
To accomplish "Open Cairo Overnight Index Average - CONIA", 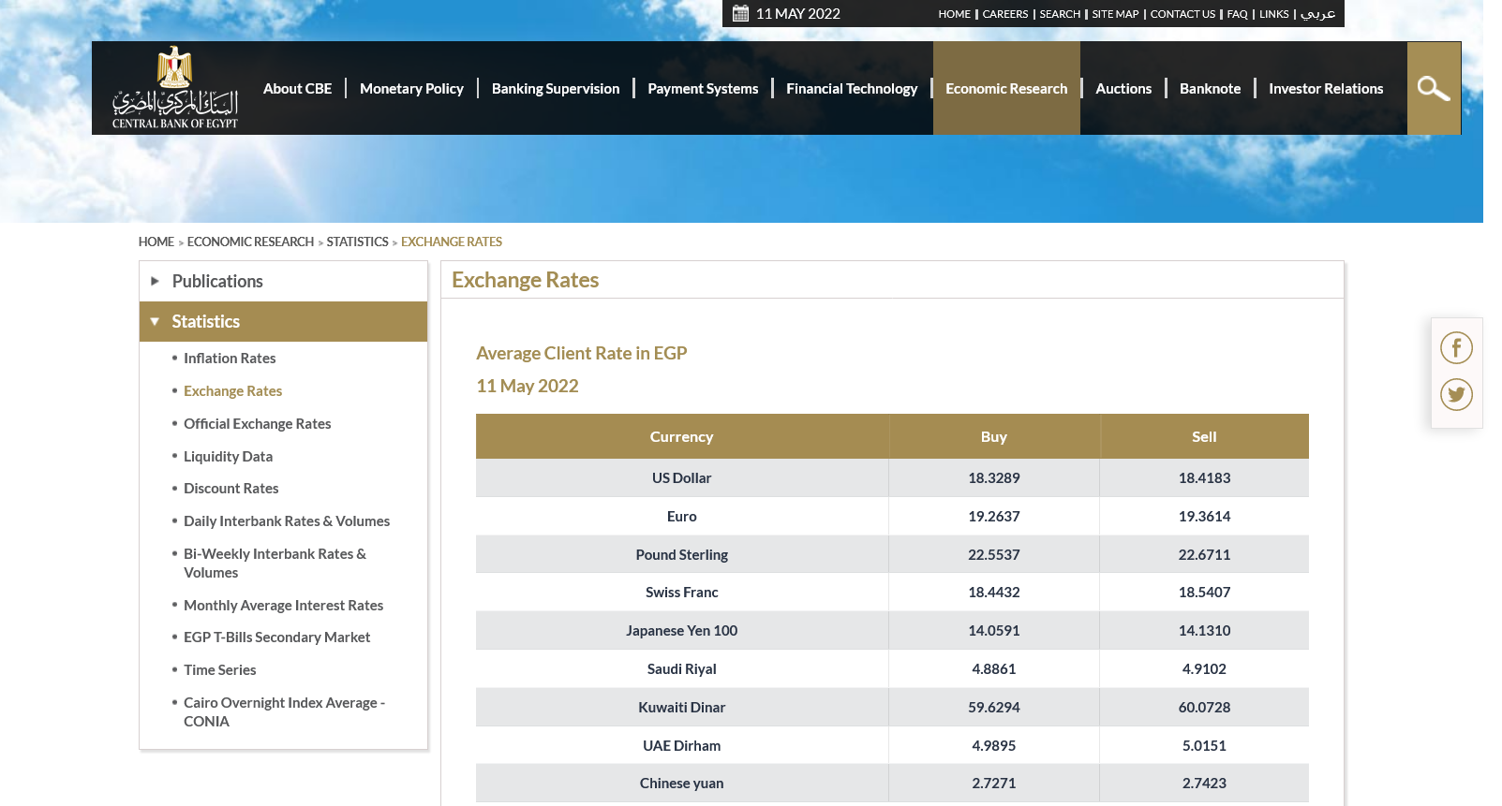I will (284, 712).
